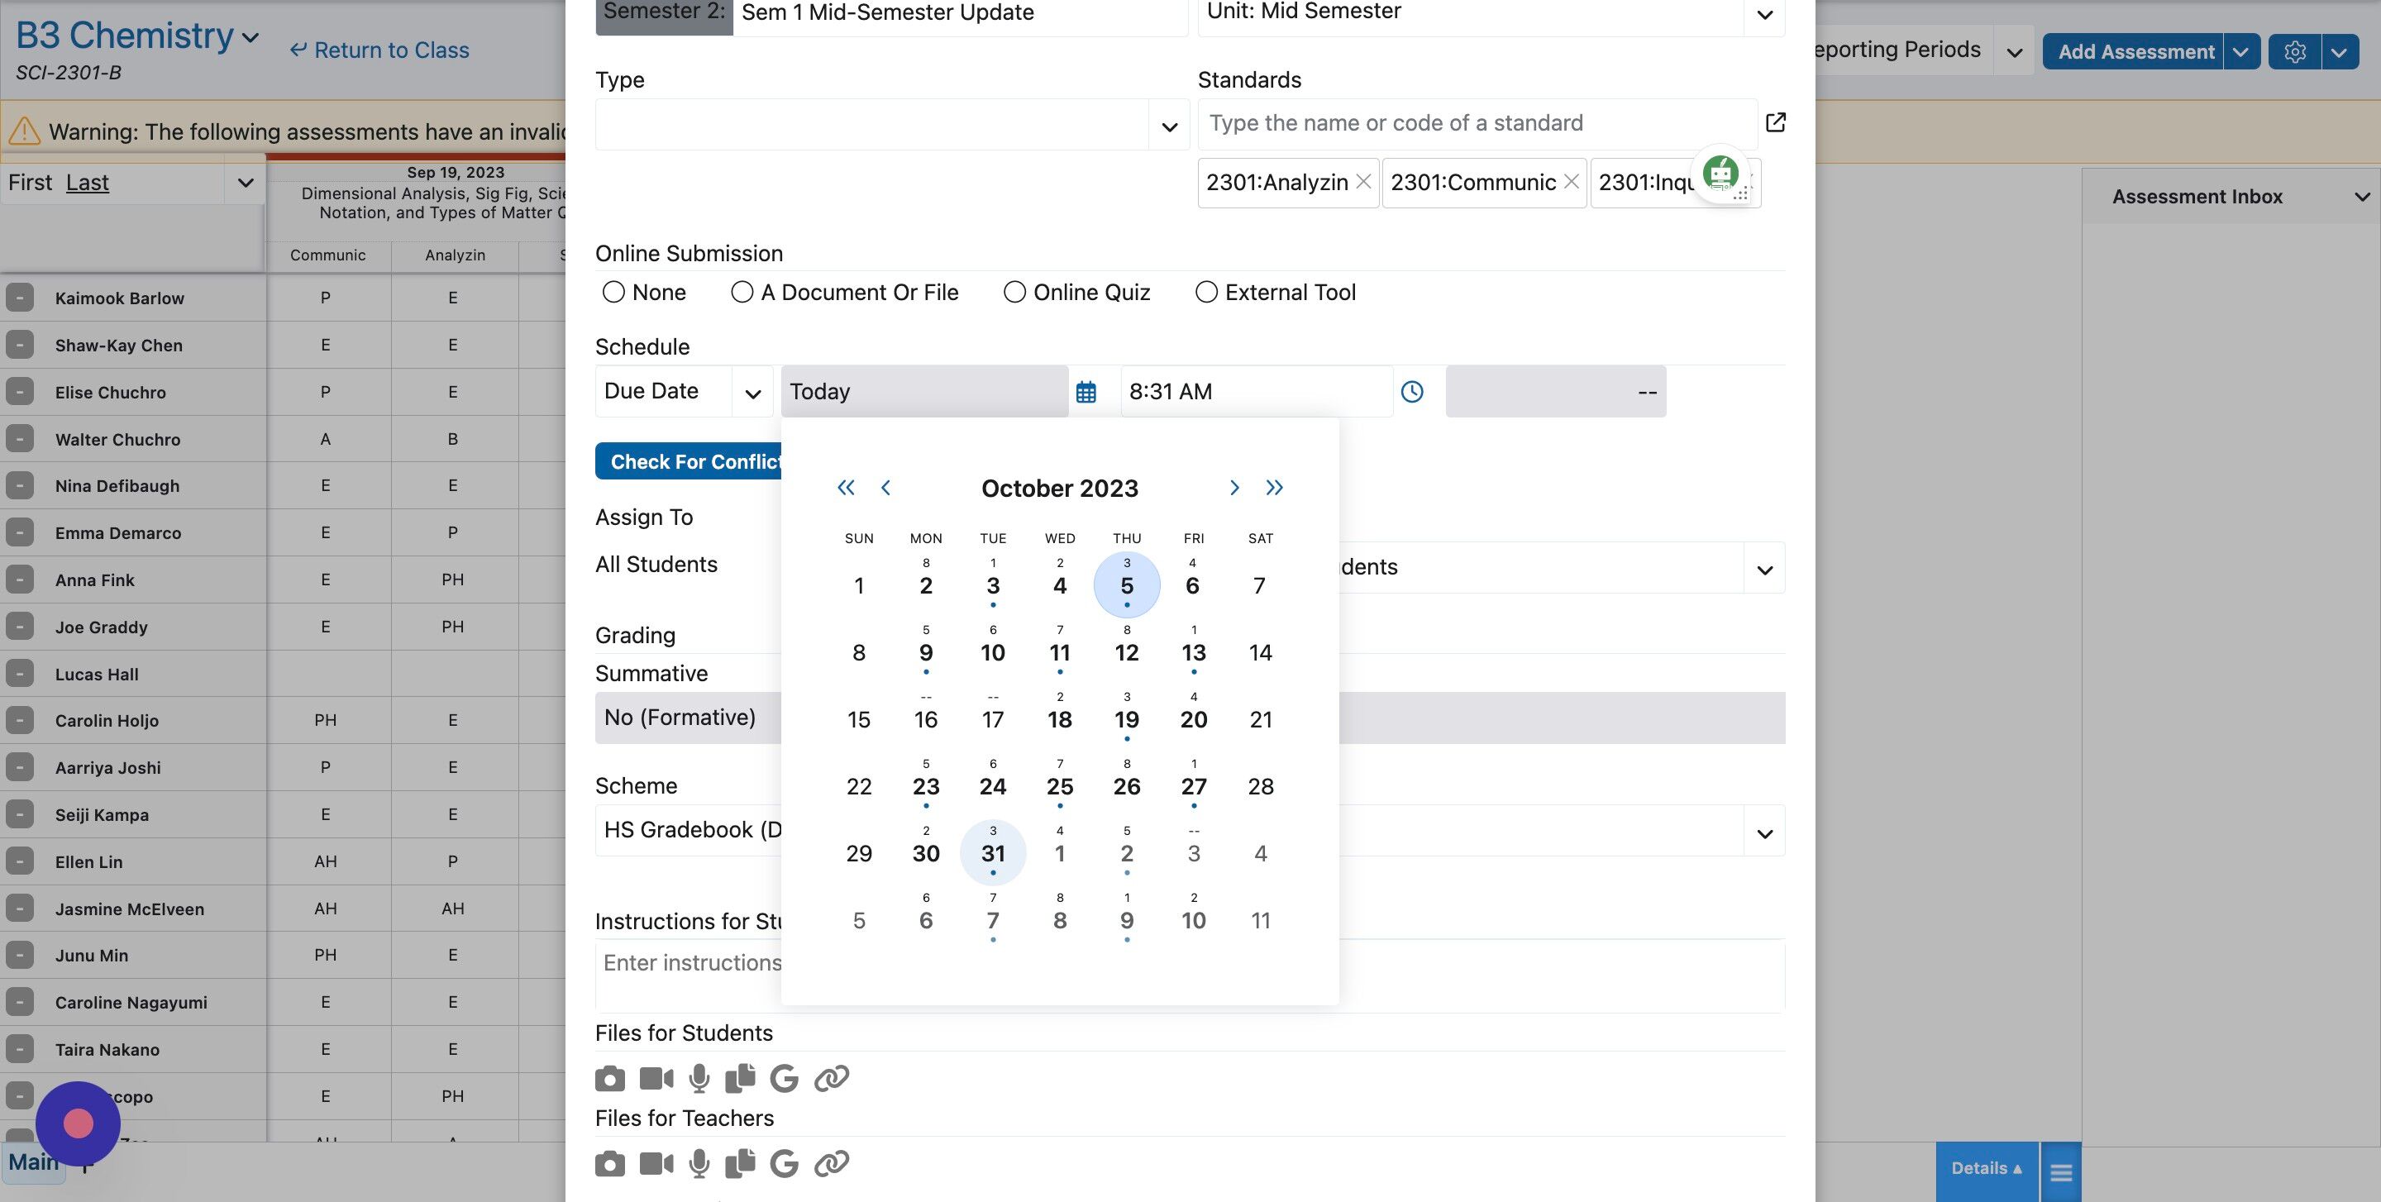Add Google Drive file for Teachers

tap(785, 1163)
